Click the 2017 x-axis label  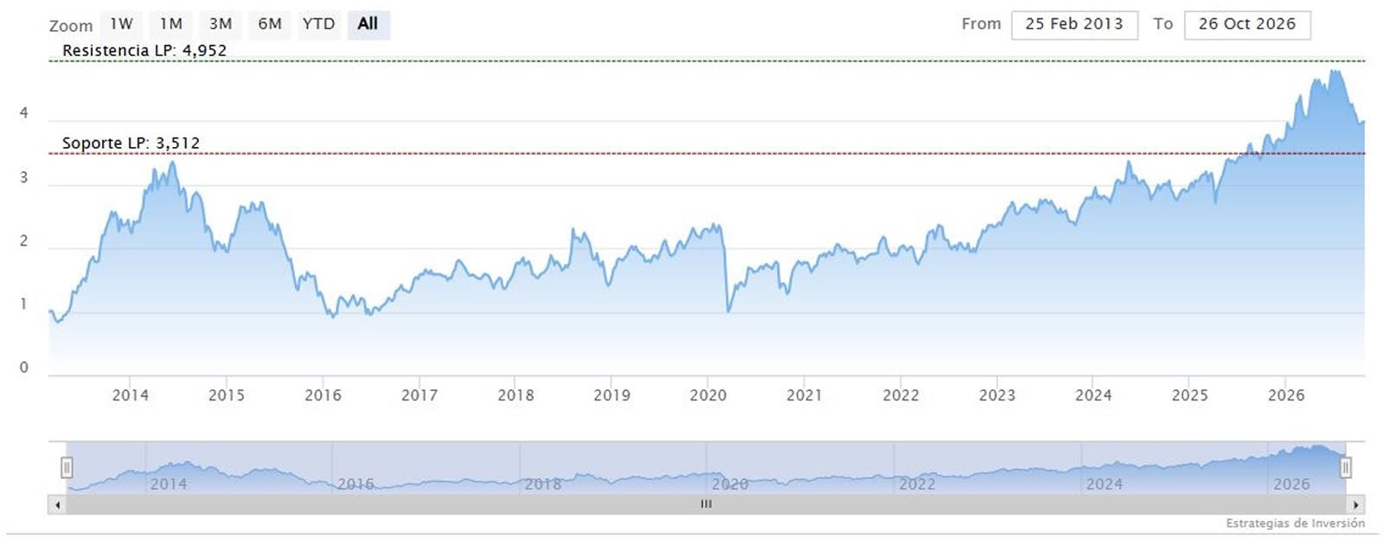[420, 395]
